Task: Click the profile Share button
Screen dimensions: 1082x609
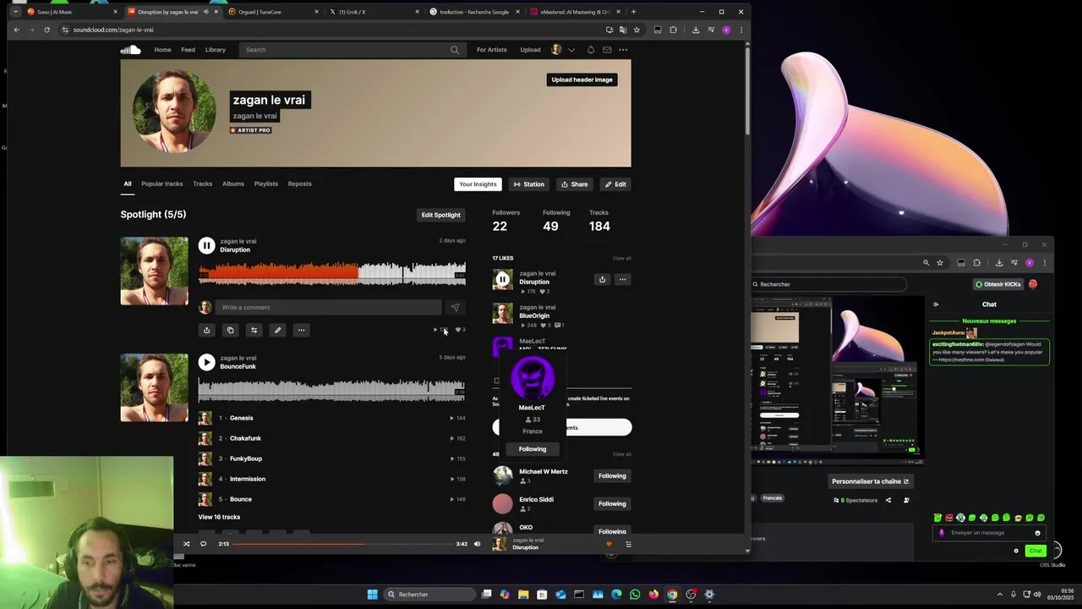Action: tap(575, 184)
